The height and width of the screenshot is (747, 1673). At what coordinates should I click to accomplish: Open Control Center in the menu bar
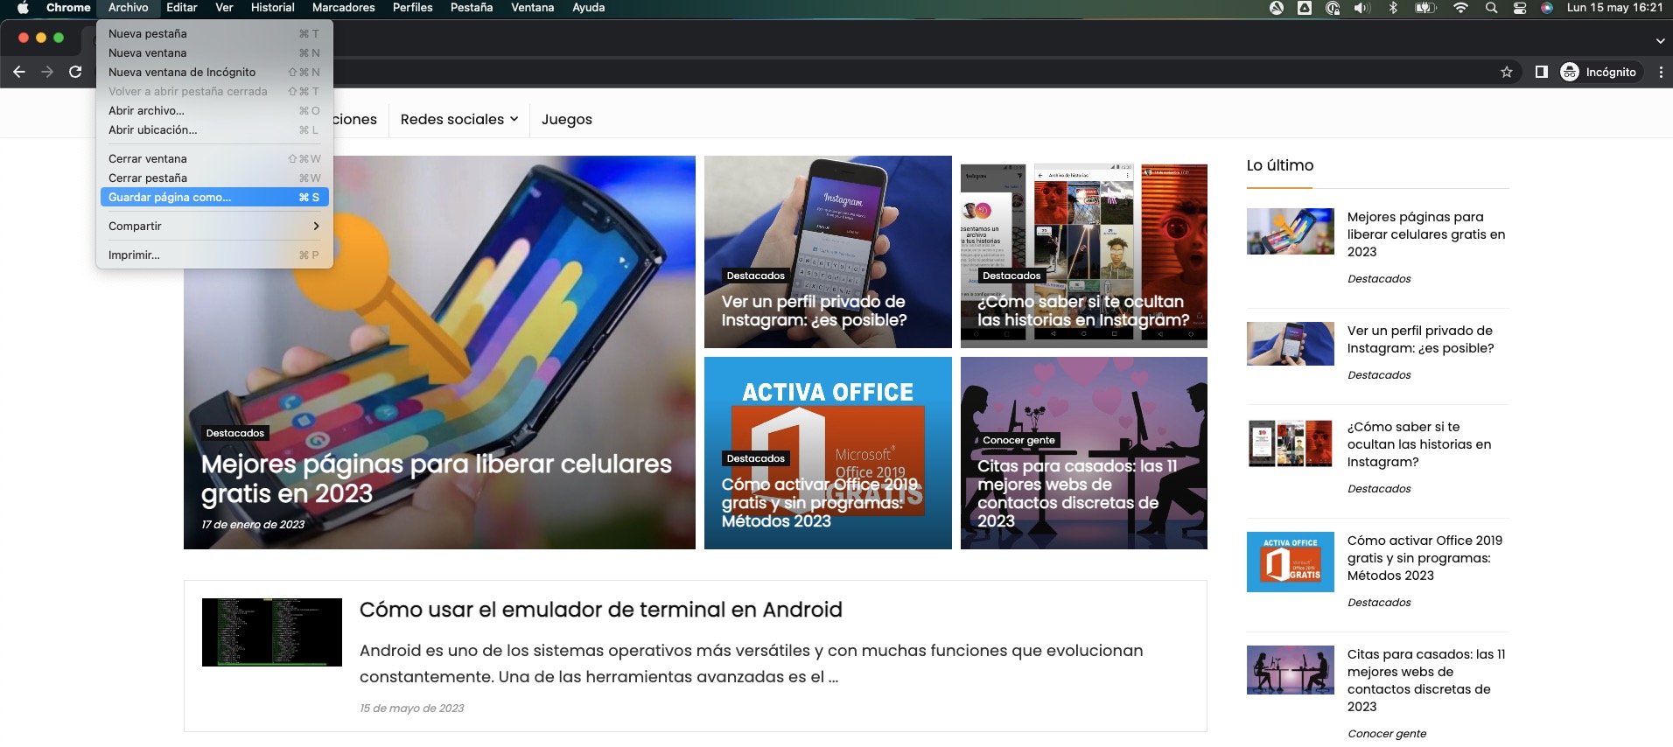1520,8
